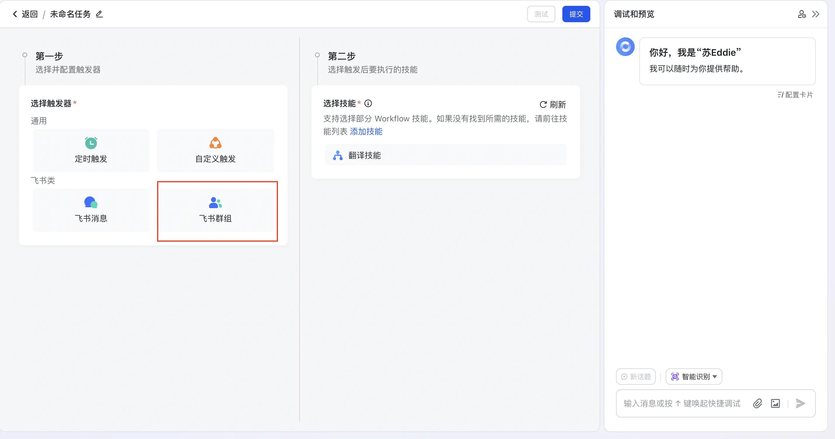Click the 测试 button
The image size is (835, 439).
point(541,14)
